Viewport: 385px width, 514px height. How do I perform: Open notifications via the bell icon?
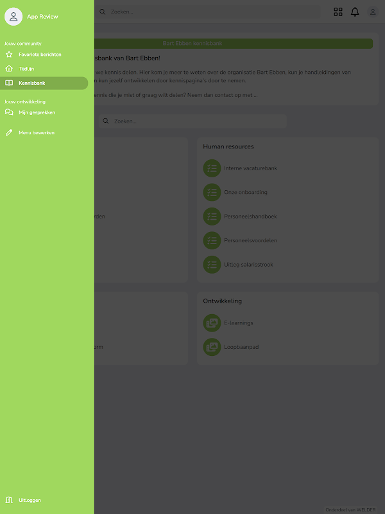click(x=355, y=12)
